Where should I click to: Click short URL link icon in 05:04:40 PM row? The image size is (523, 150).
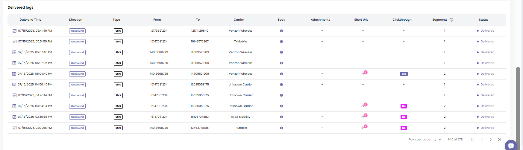coord(363,74)
